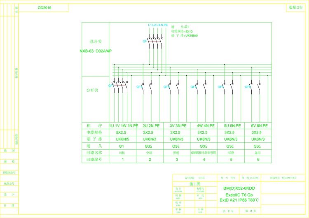Screen dimensions: 309x218
Task: Click the "QF2" branch breaker label
Action: 139,87
